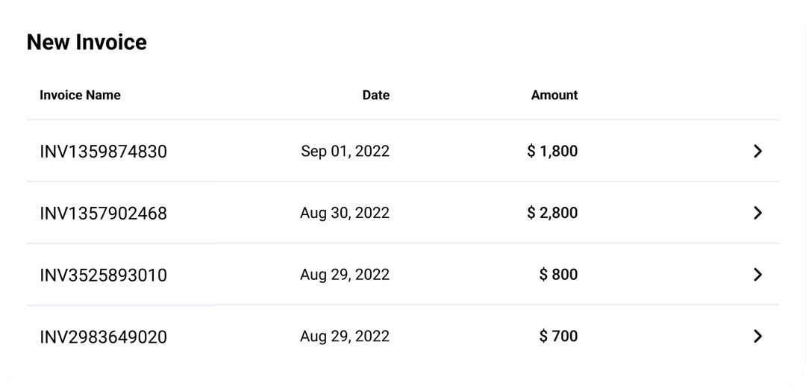Click the Amount column header
The height and width of the screenshot is (389, 806).
(554, 95)
